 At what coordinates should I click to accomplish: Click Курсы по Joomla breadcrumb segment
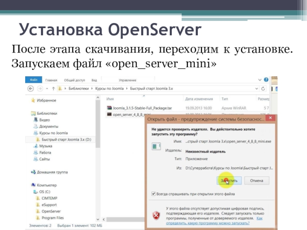[109, 89]
